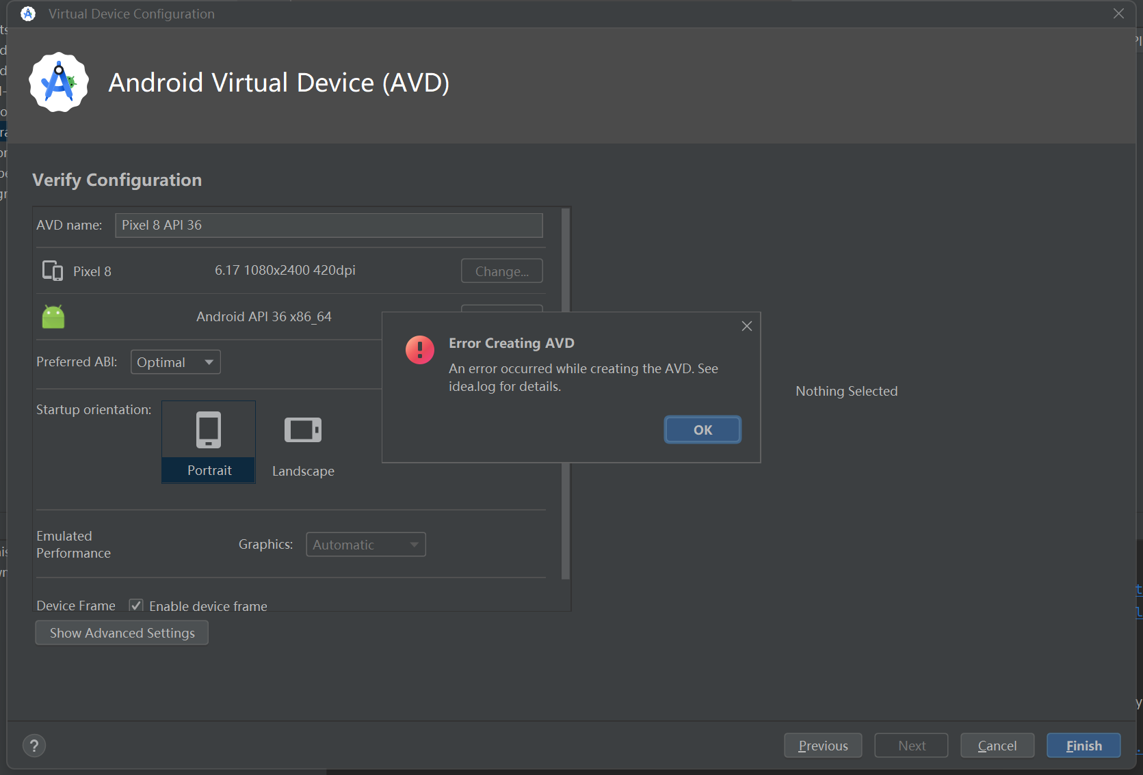1143x775 pixels.
Task: Click the green Android system image icon
Action: [53, 316]
